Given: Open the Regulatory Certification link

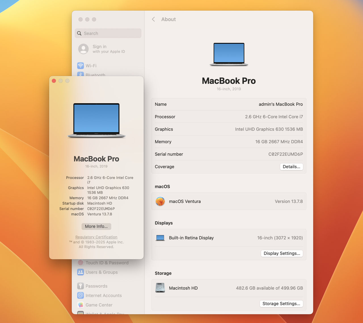Looking at the screenshot, I should coord(96,237).
